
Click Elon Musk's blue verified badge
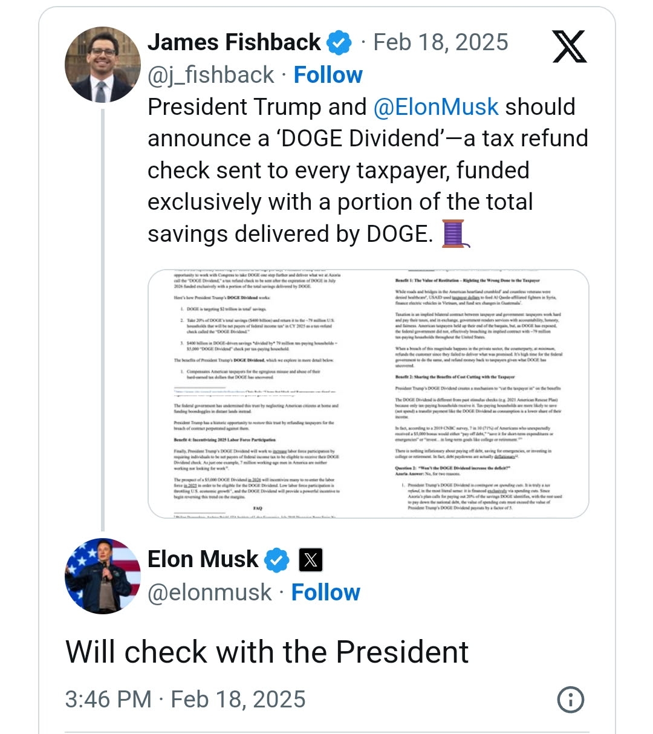pyautogui.click(x=277, y=560)
